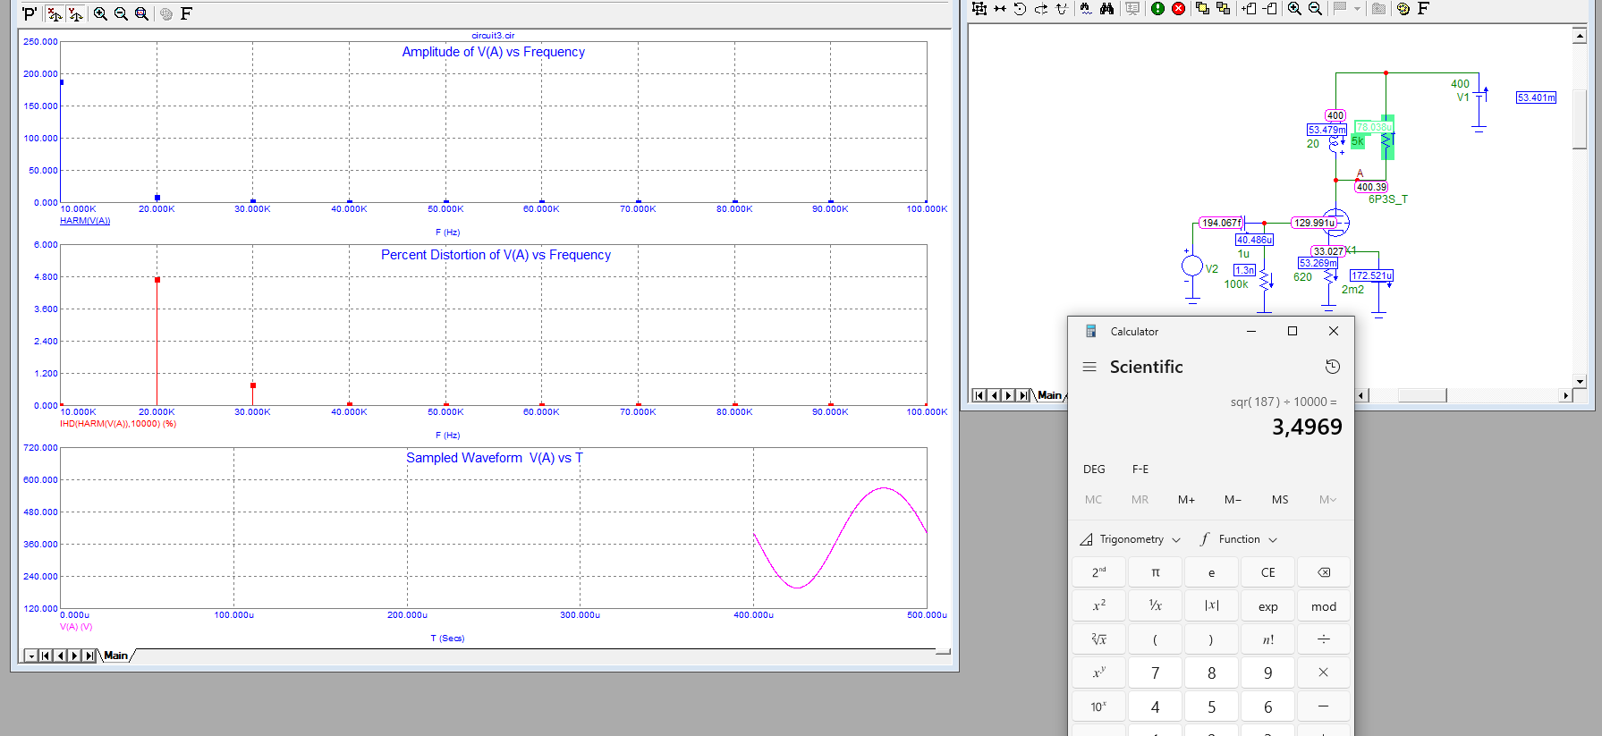The width and height of the screenshot is (1602, 736).
Task: Click the square root key in Calculator
Action: (1098, 639)
